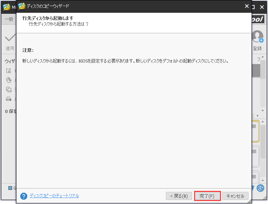This screenshot has width=268, height=204.
Task: Select the highlighted disk block in disk map
Action: [x=255, y=131]
